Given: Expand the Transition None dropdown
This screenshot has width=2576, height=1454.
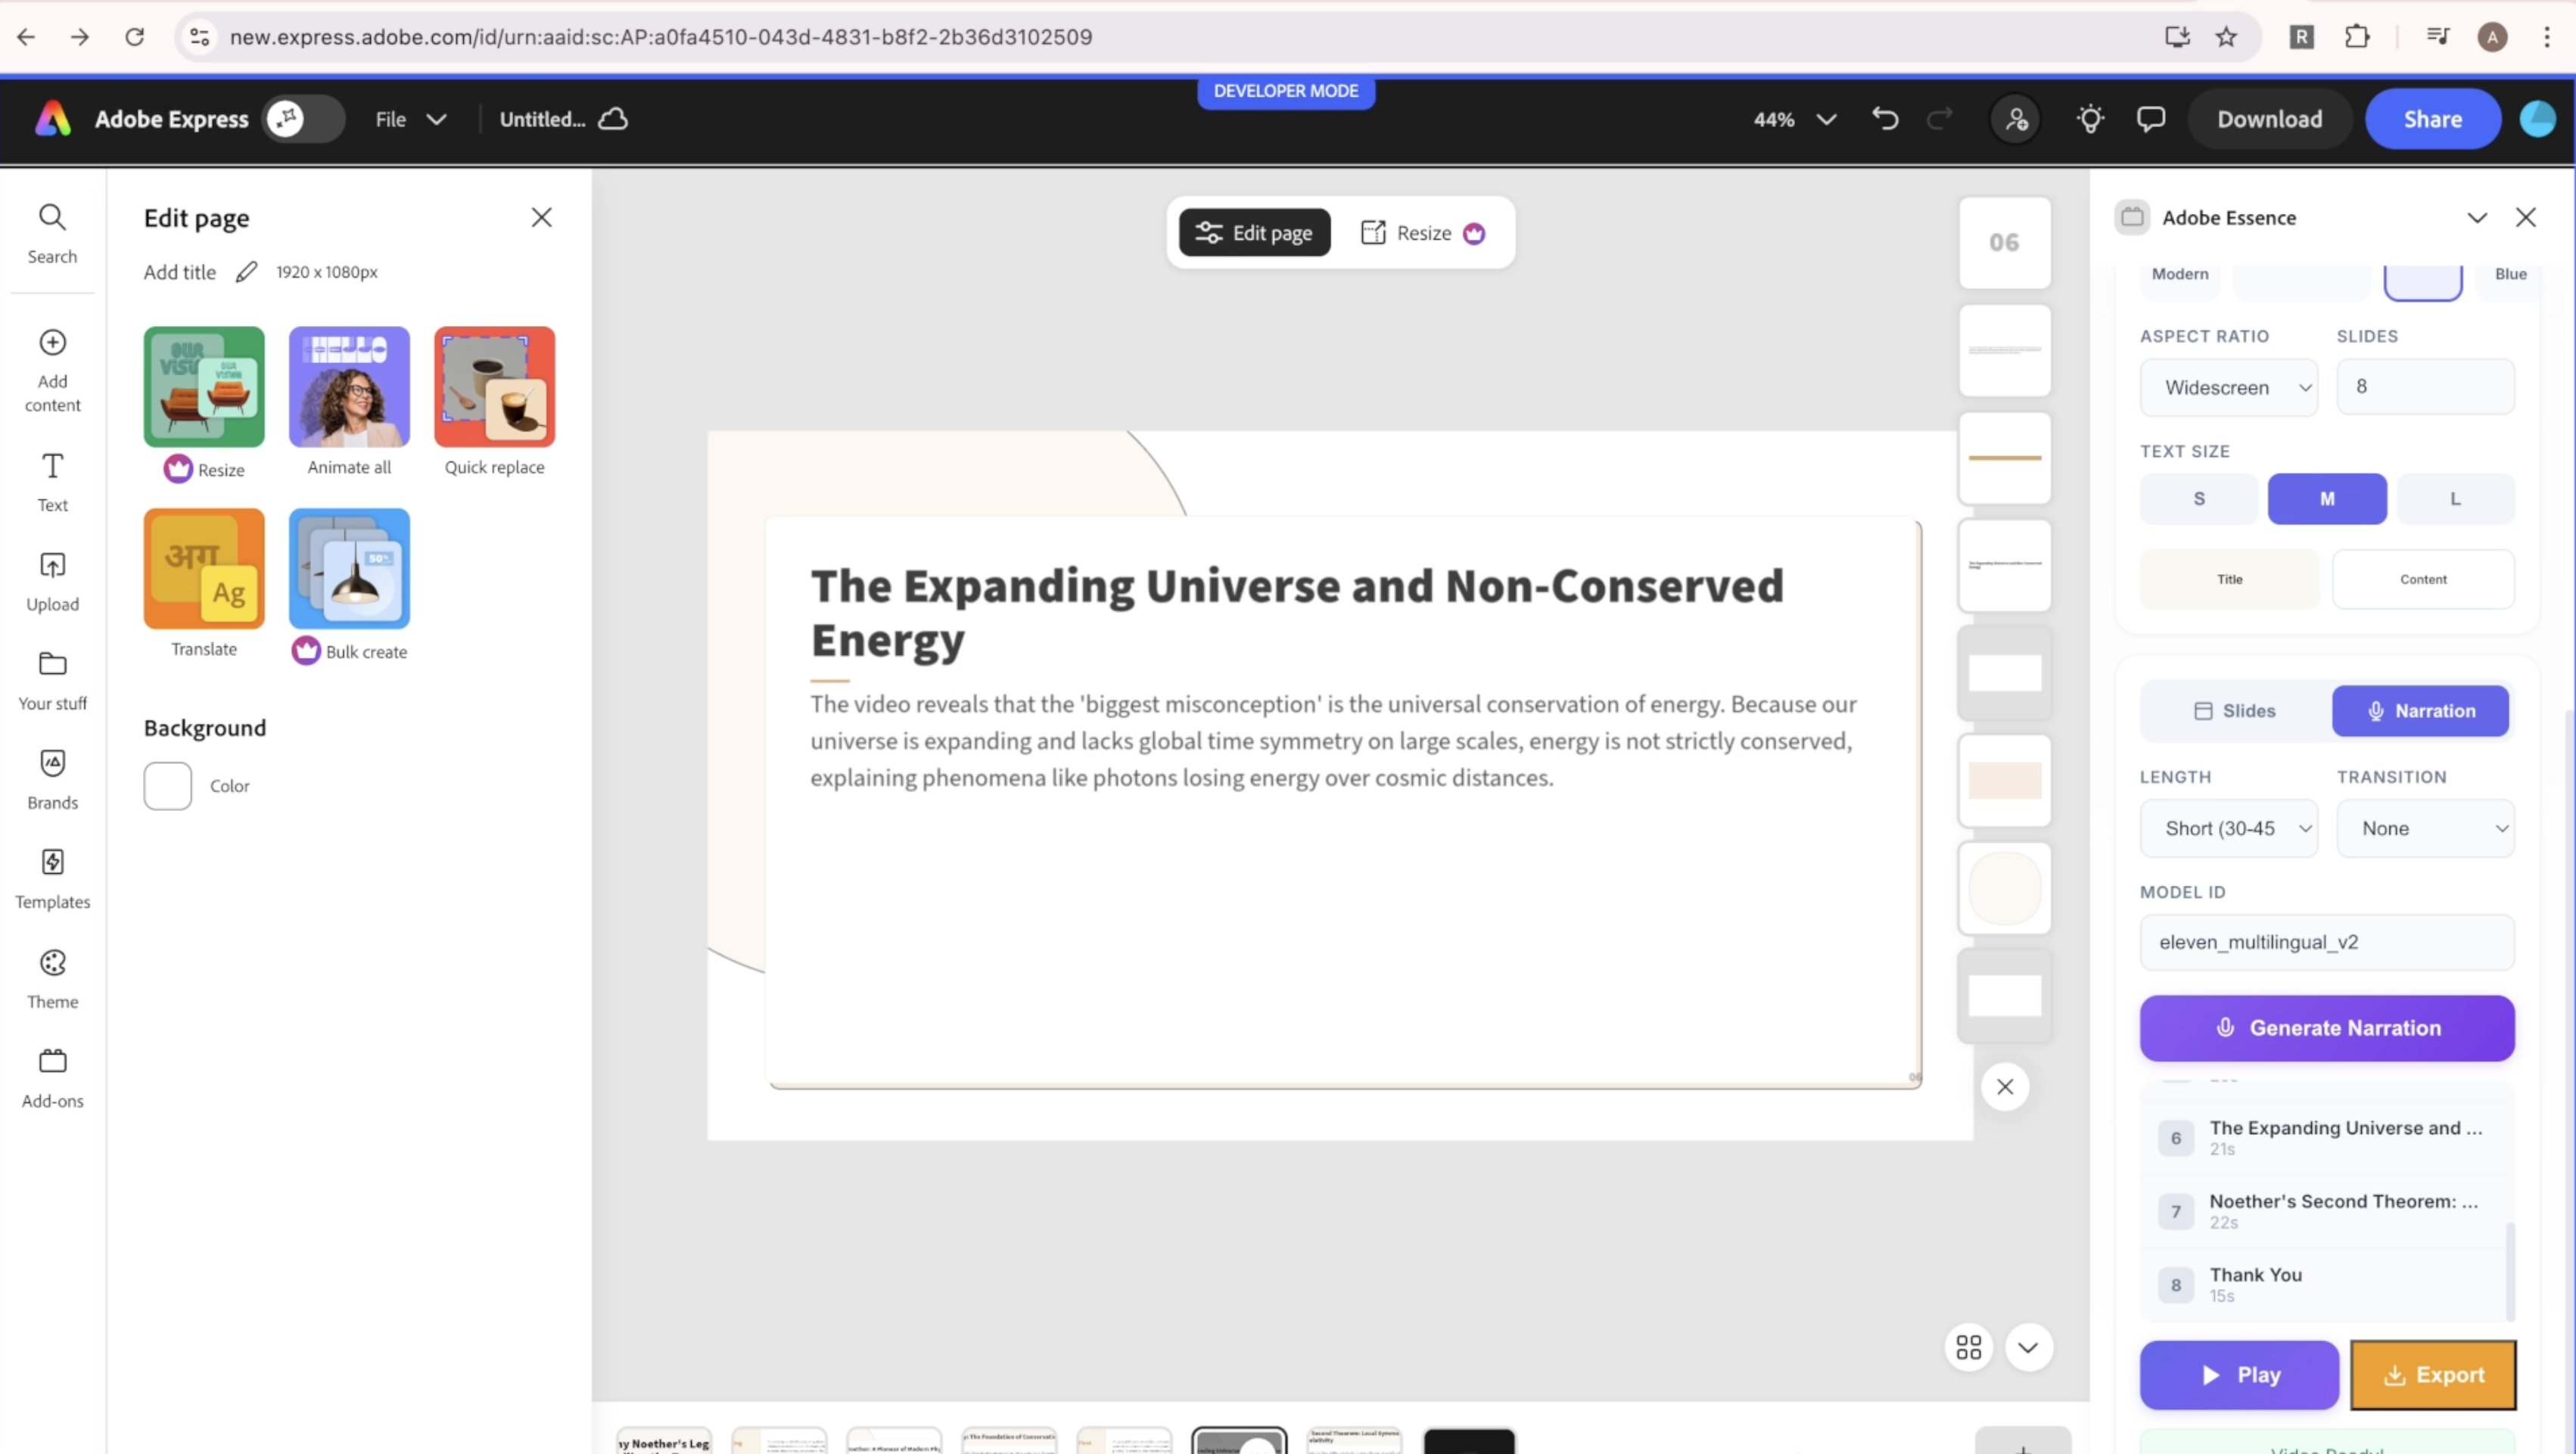Looking at the screenshot, I should (2424, 828).
